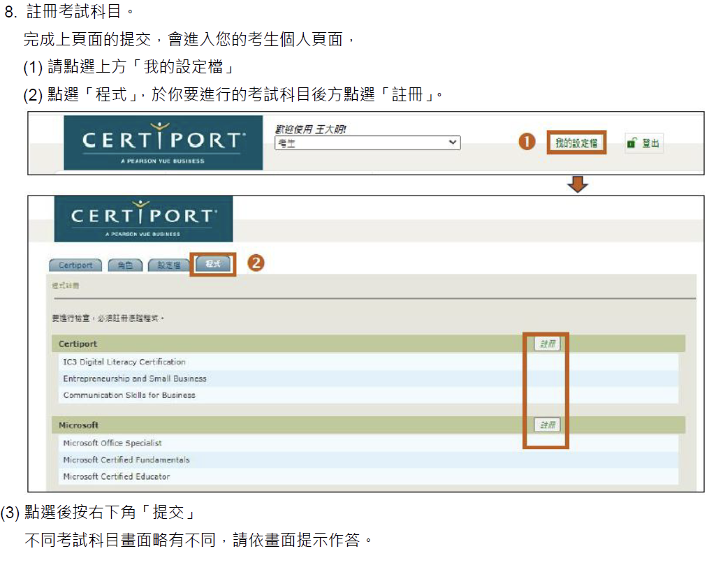This screenshot has height=565, width=709.
Task: Open the 考生 role dropdown
Action: tap(367, 143)
